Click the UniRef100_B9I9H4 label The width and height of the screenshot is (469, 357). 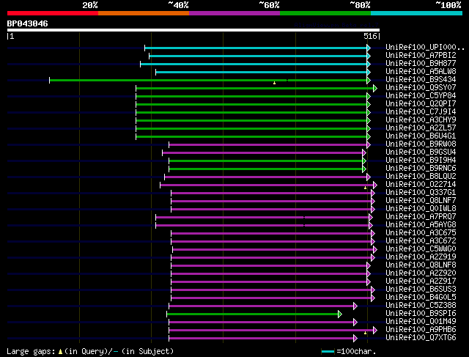421,161
